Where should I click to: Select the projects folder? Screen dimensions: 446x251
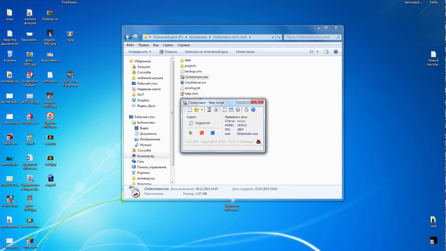point(188,66)
